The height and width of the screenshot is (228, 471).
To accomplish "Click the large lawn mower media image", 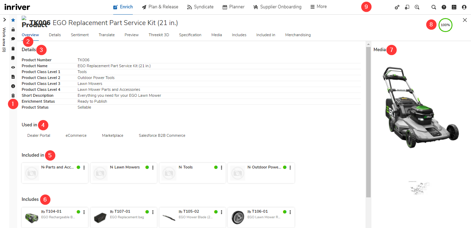I will (421, 108).
